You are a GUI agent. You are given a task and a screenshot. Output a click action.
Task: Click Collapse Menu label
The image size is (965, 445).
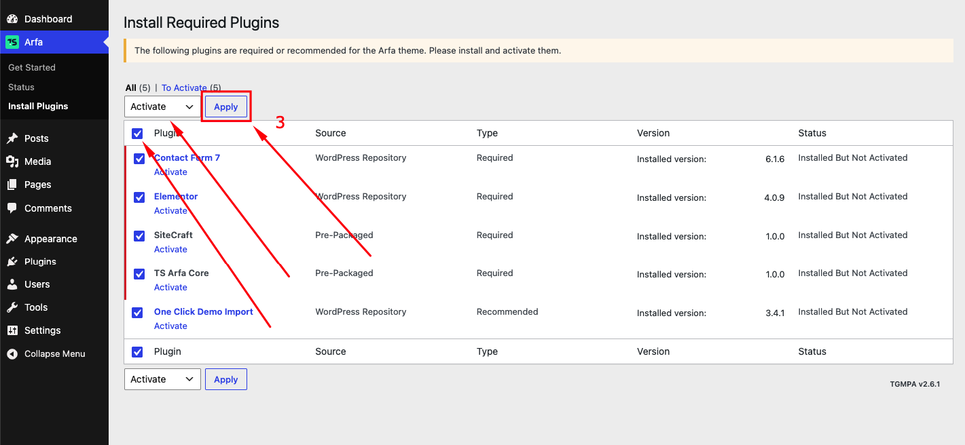point(55,353)
